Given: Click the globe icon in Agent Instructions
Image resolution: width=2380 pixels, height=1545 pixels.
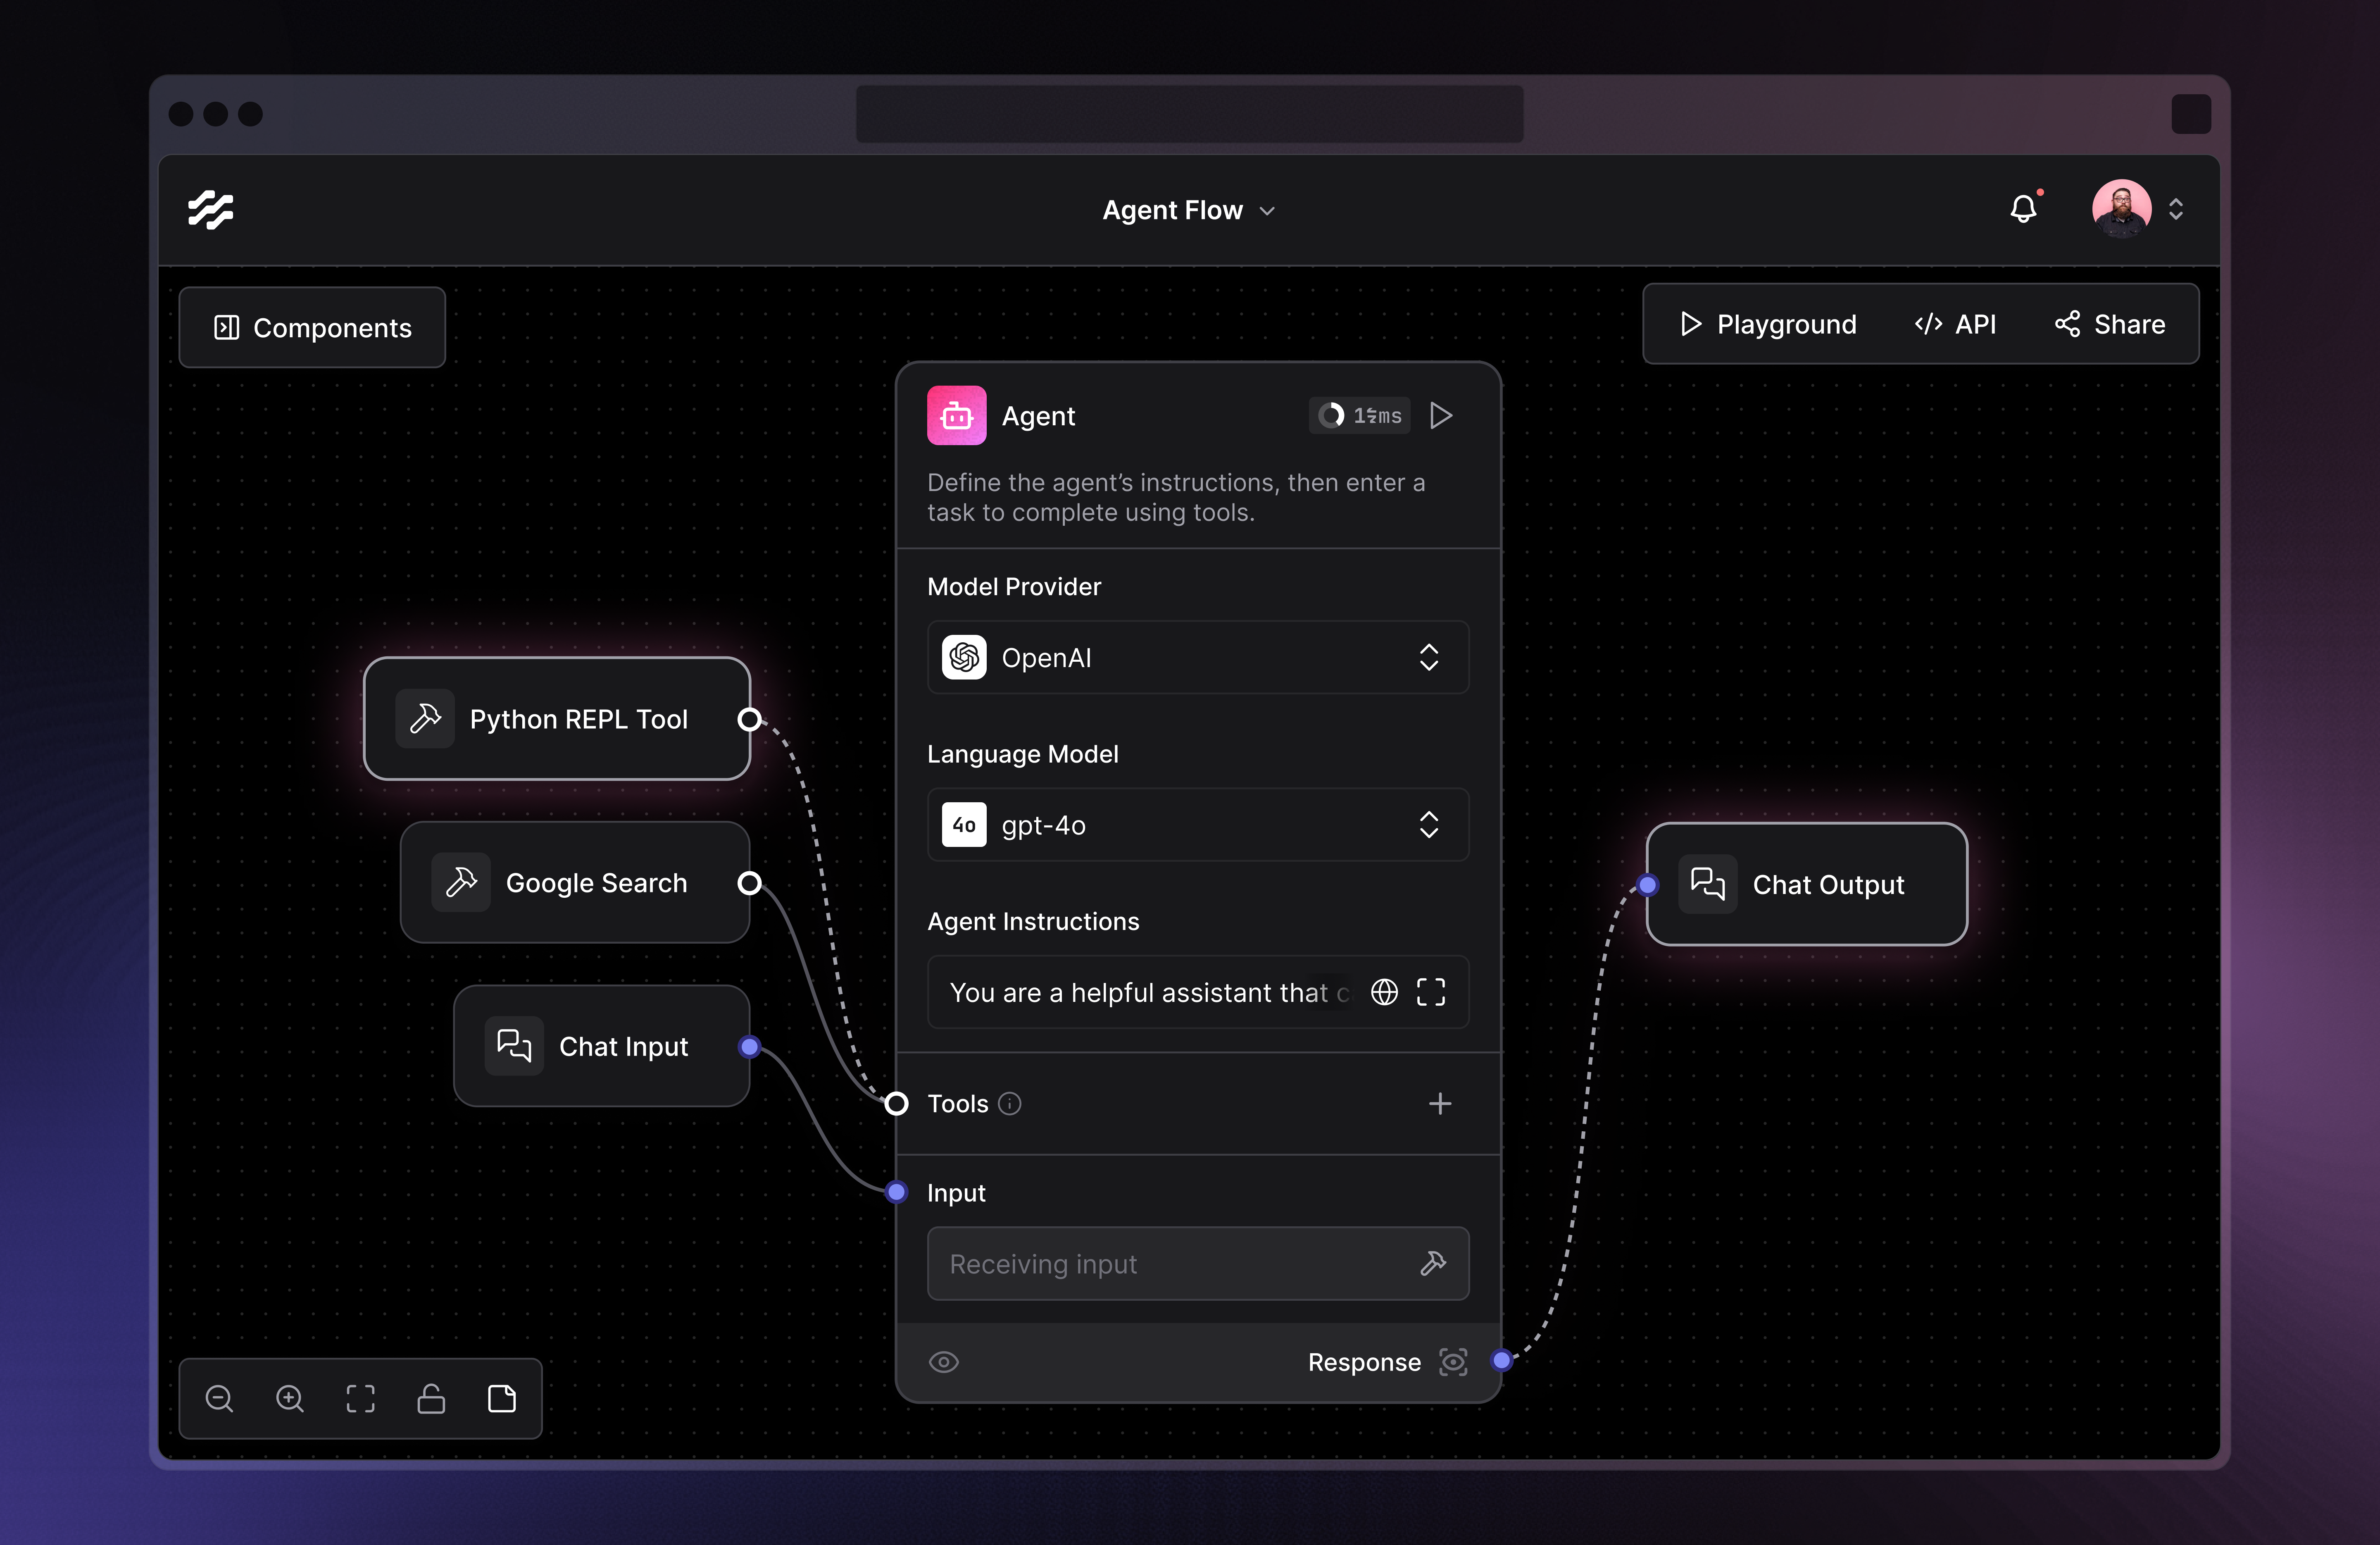Looking at the screenshot, I should pos(1384,992).
